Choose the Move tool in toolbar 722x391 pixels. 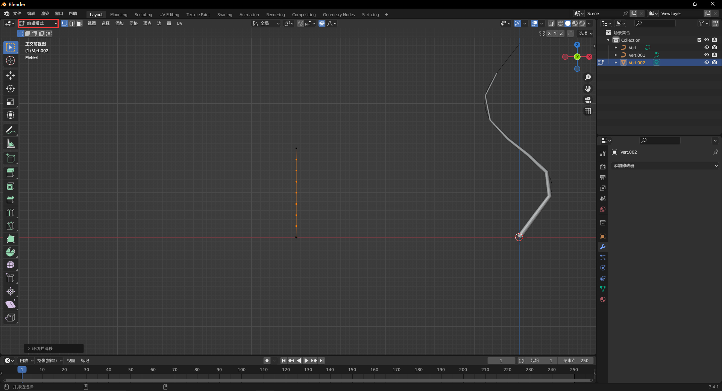11,75
